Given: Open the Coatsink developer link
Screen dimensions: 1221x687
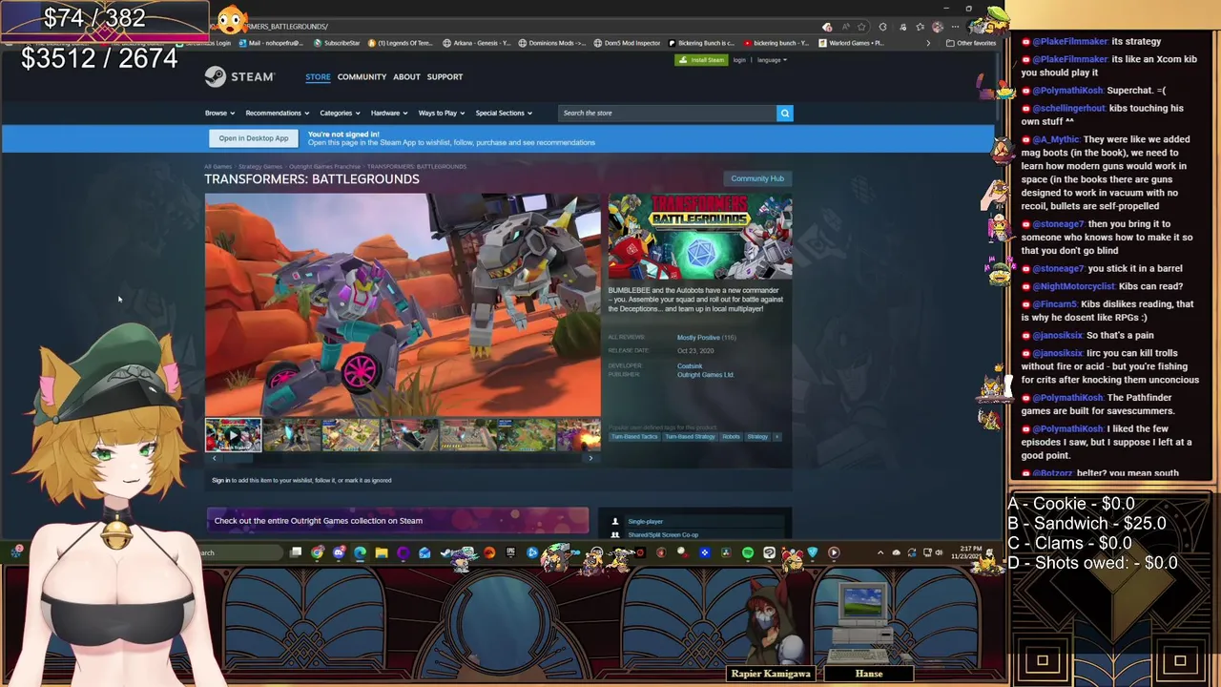Looking at the screenshot, I should 690,366.
